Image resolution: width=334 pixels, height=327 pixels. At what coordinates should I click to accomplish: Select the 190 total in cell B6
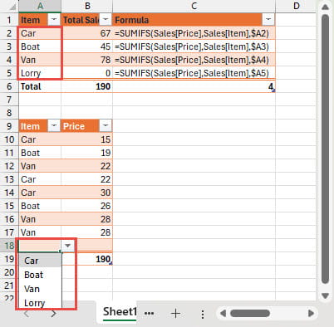87,86
